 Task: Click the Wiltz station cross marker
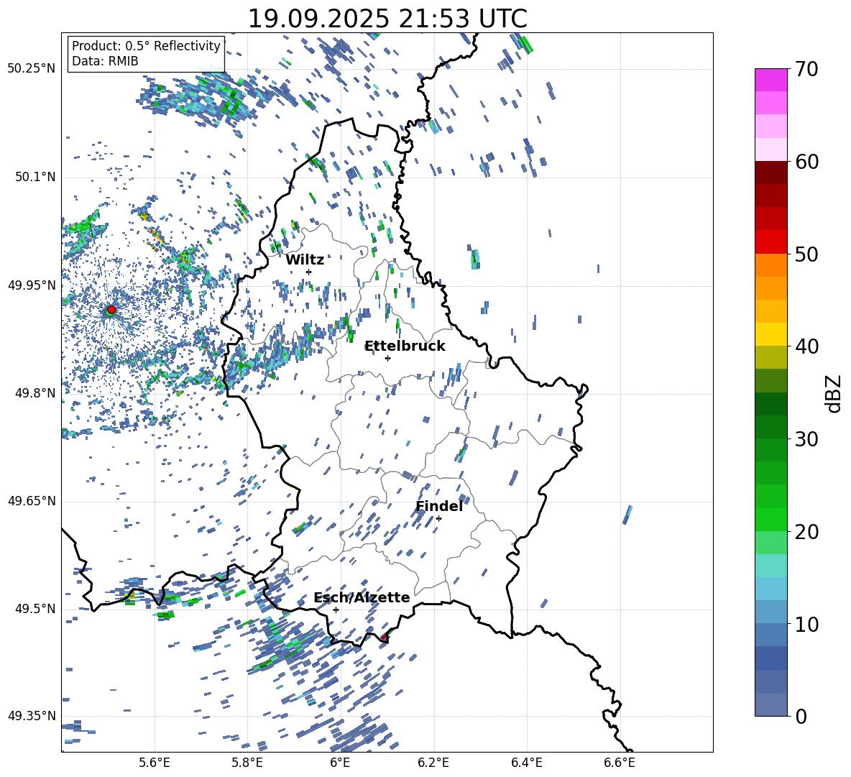[308, 272]
